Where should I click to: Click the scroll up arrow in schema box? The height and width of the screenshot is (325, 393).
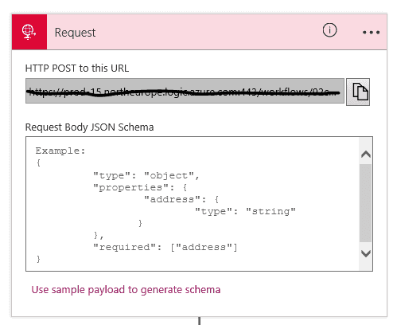366,155
